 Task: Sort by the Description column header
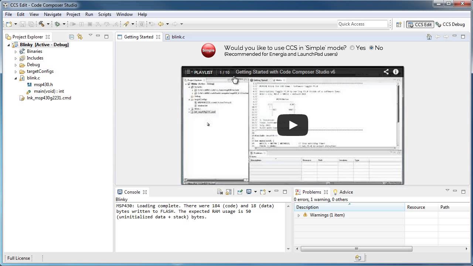pos(349,207)
